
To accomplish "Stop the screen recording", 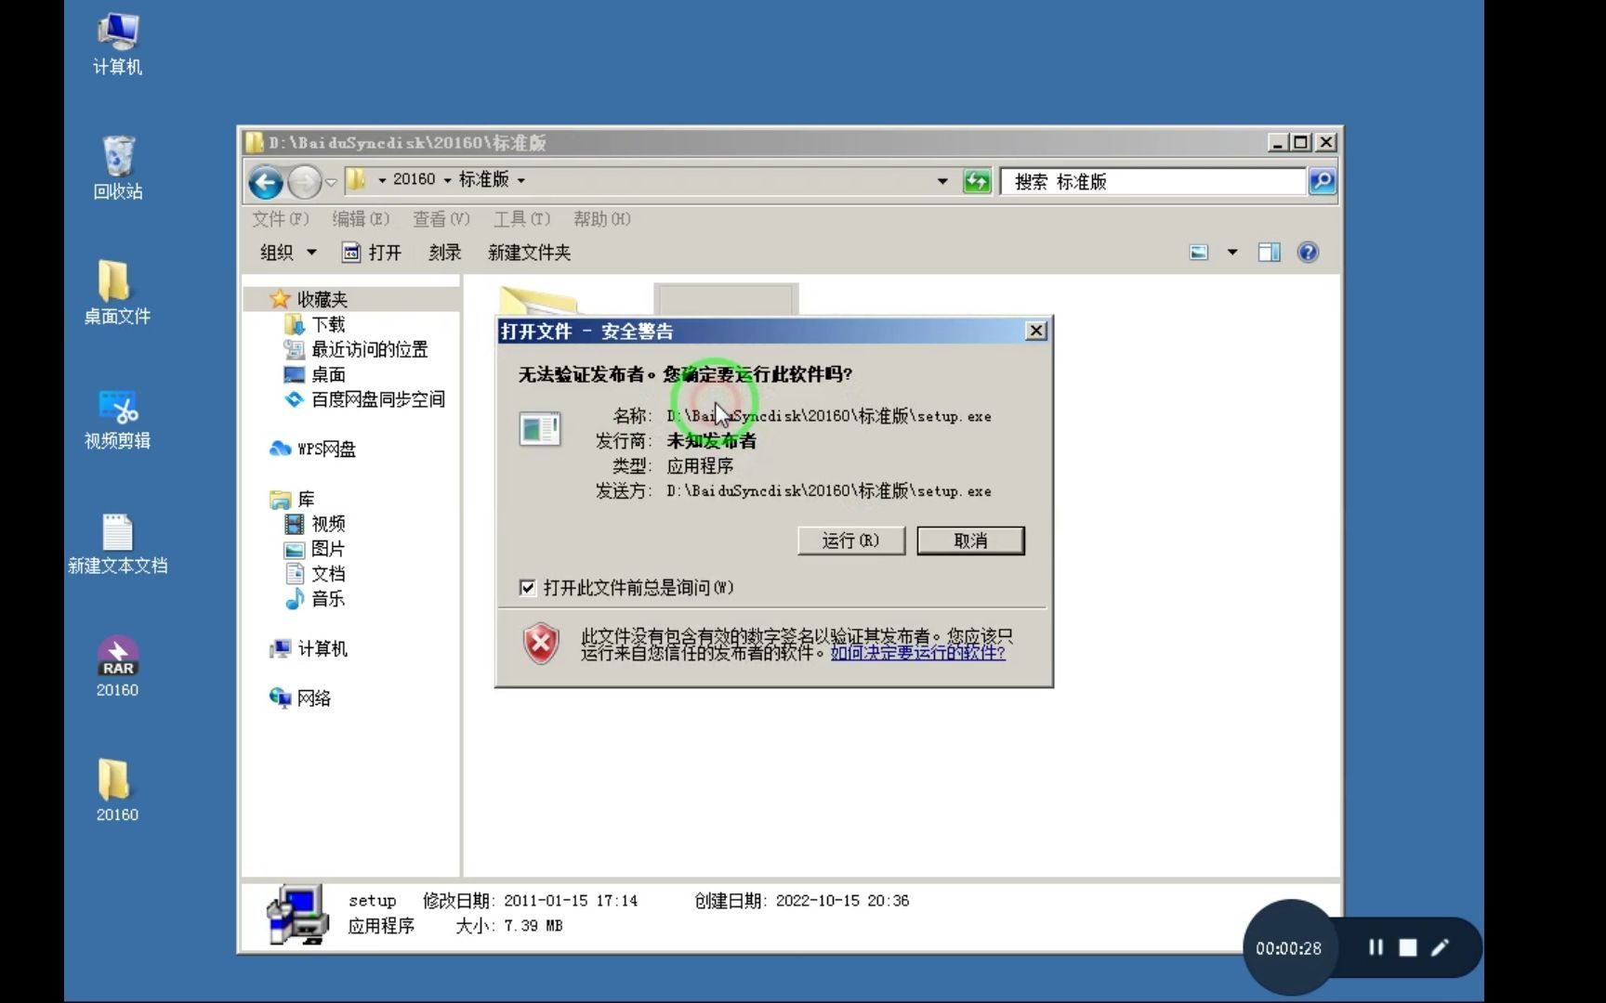I will (x=1408, y=947).
